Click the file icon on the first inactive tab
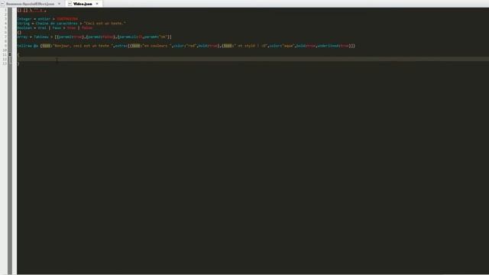The image size is (489, 275). [2, 4]
